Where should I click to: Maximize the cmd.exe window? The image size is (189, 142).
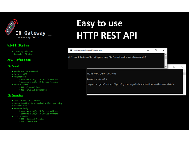pyautogui.click(x=156, y=51)
